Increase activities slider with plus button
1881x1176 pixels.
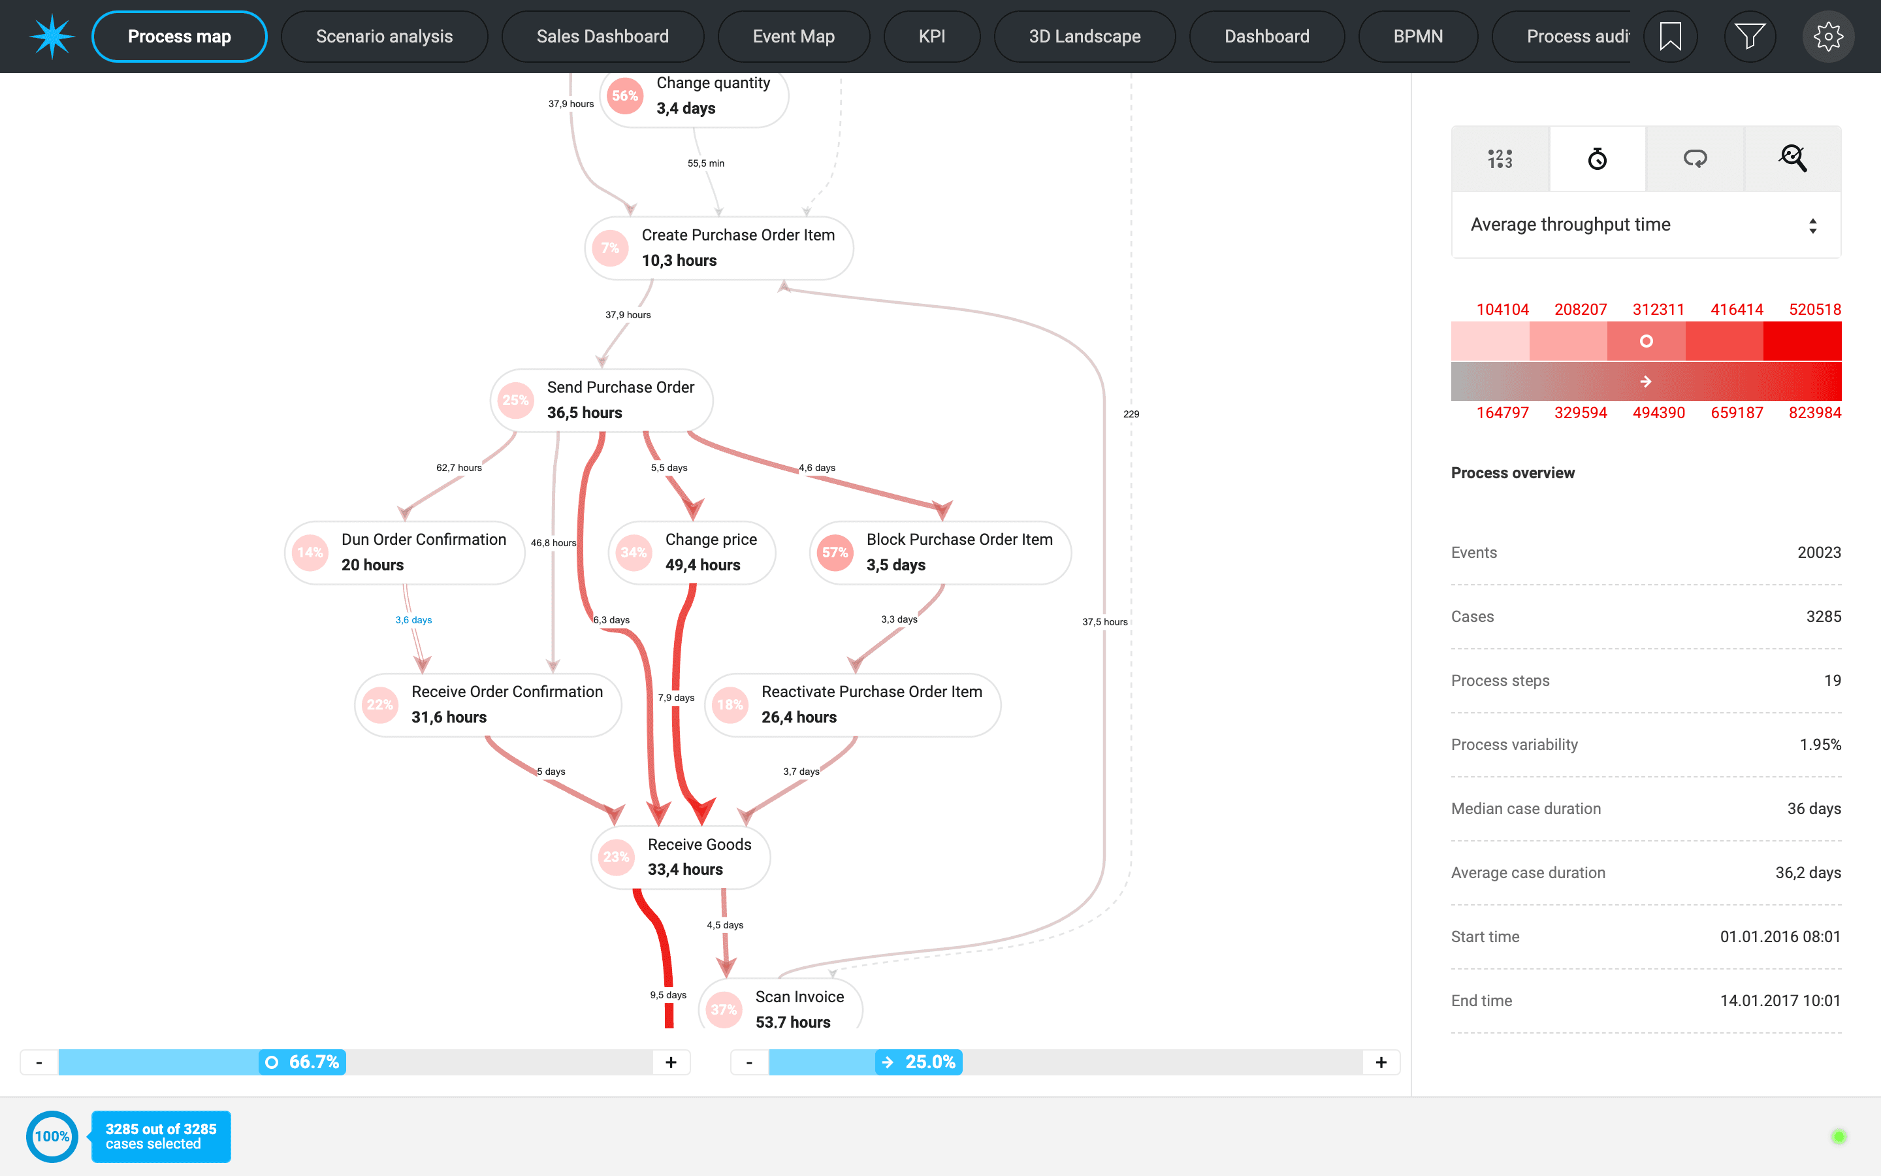(x=671, y=1062)
